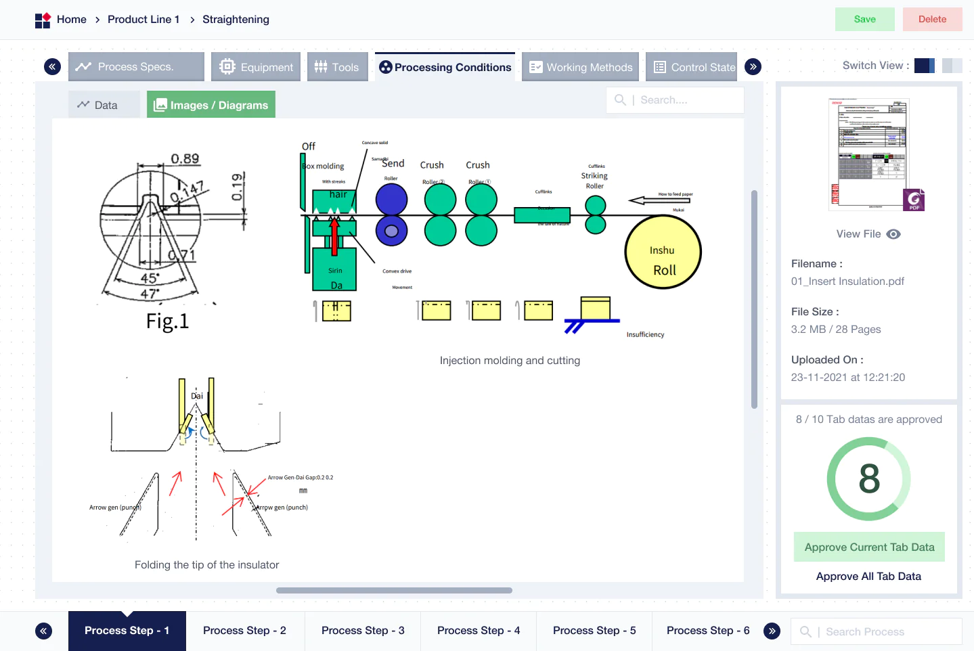The image size is (974, 651).
Task: Open the Control State tab
Action: 691,67
